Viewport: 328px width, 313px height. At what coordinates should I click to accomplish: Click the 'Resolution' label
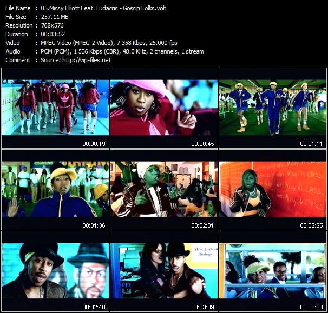(x=19, y=25)
